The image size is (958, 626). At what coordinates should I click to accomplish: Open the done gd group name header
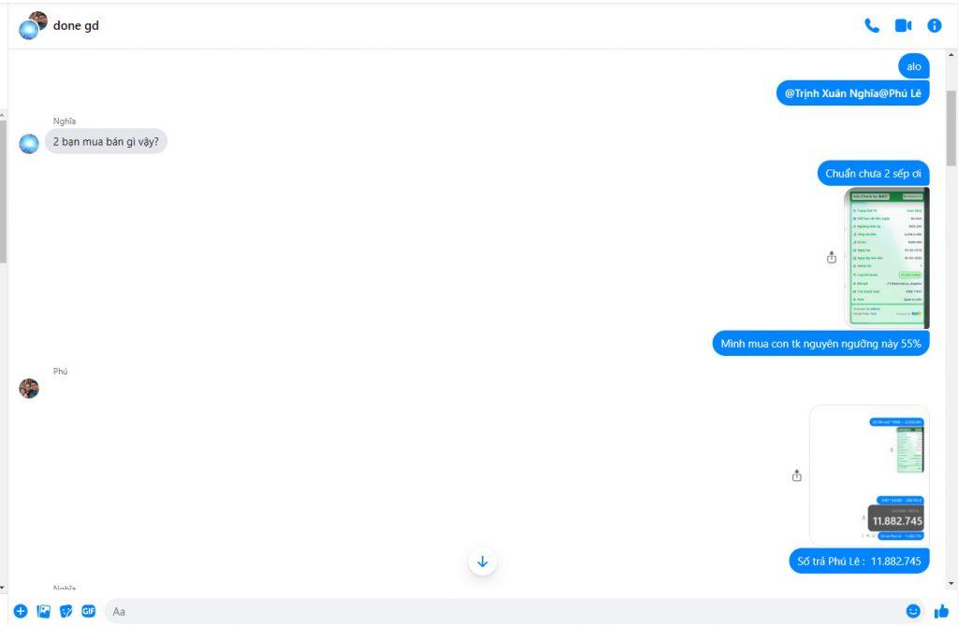coord(76,25)
